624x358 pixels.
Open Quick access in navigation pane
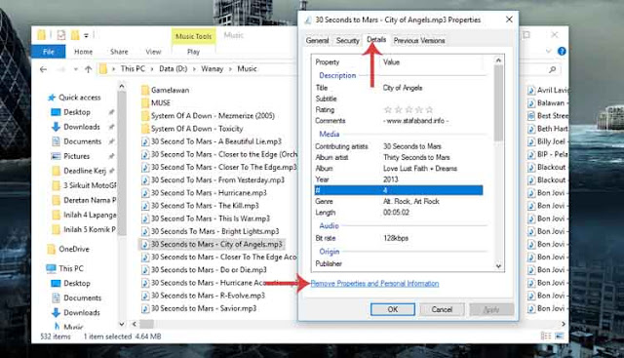pos(80,98)
